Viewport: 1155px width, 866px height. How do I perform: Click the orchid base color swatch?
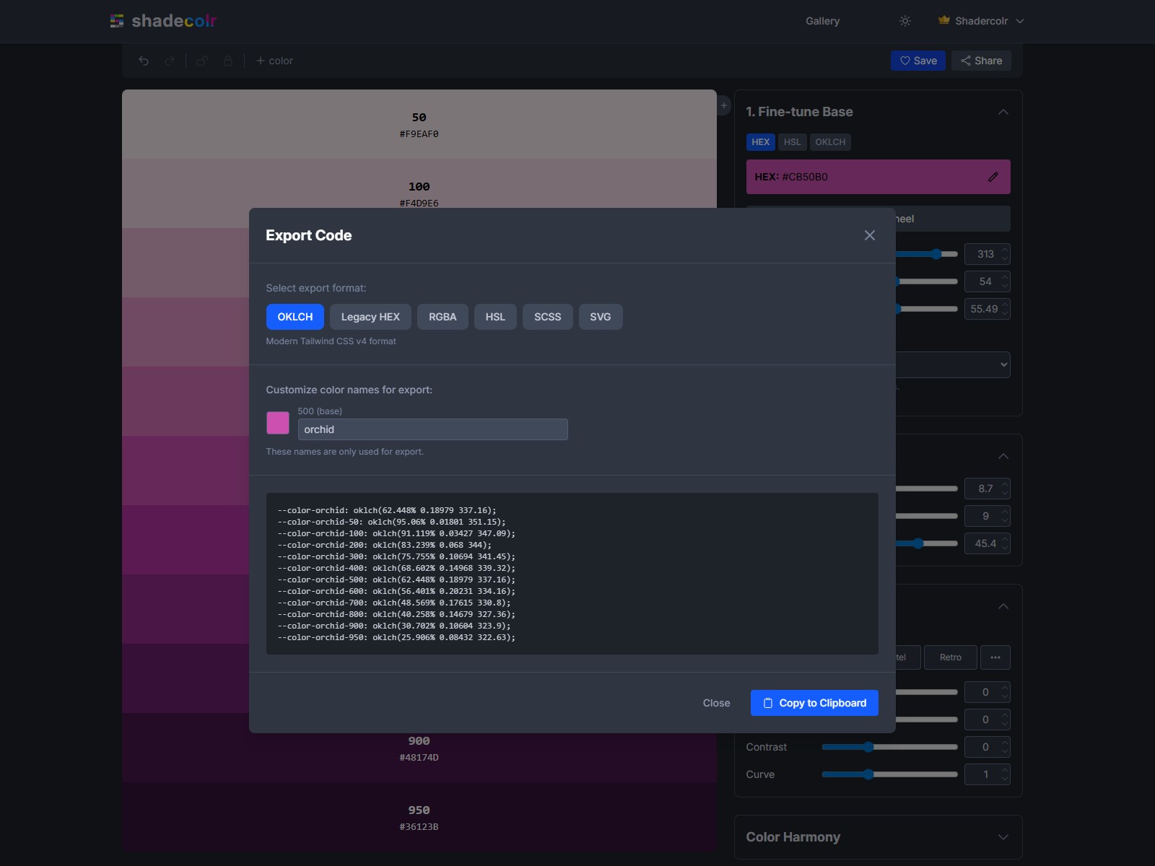(278, 422)
